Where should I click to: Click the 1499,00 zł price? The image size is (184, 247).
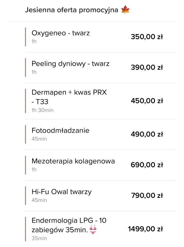[x=145, y=229]
